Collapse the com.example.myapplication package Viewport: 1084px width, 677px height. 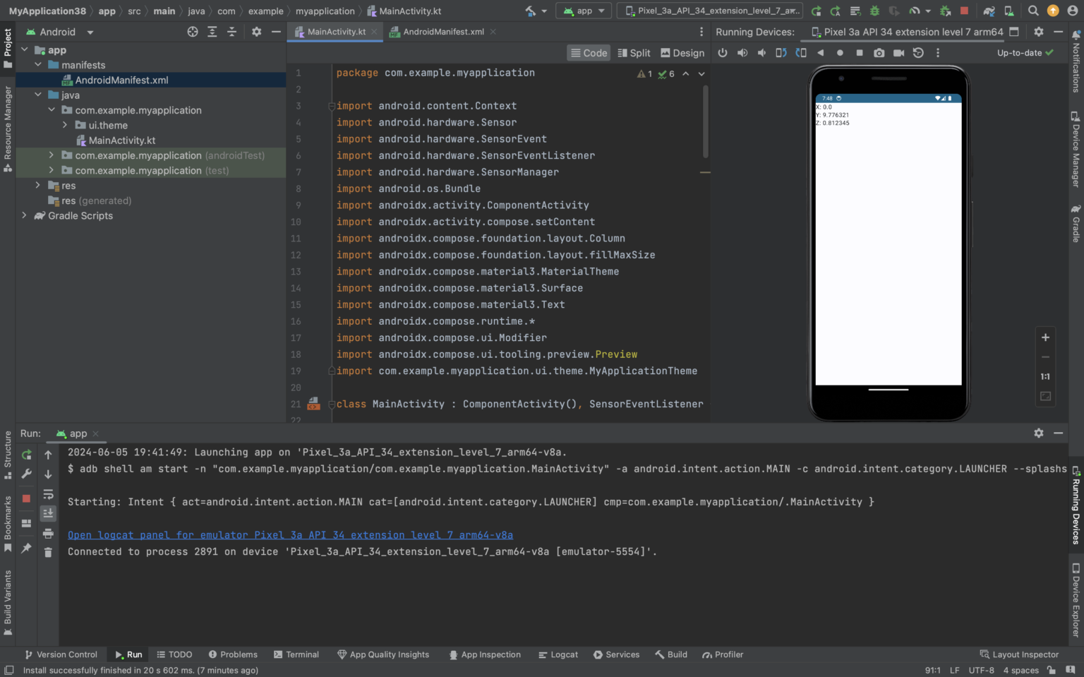[51, 110]
